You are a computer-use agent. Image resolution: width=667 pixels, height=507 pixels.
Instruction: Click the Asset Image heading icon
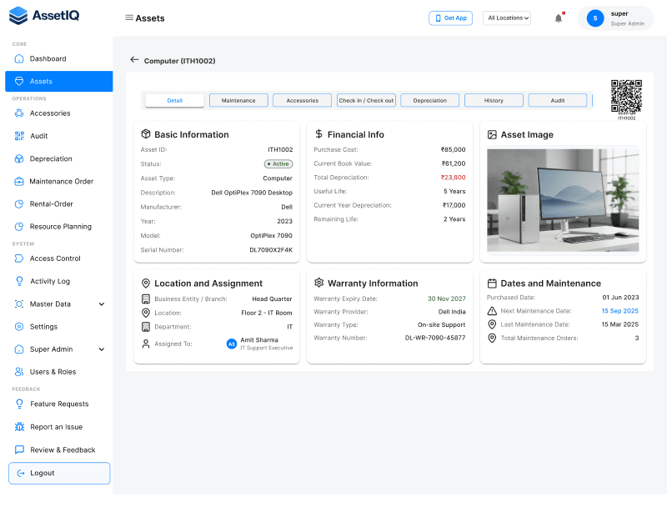click(x=492, y=134)
